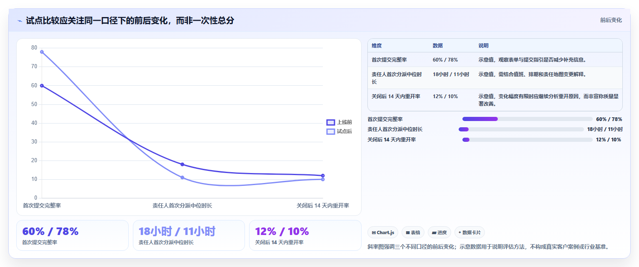Click the 关闭后 14 天内重开率 table row name
This screenshot has width=639, height=267.
396,96
